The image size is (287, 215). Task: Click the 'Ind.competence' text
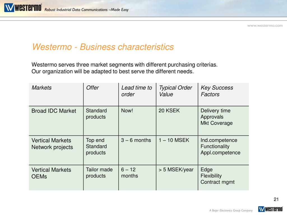[219, 140]
